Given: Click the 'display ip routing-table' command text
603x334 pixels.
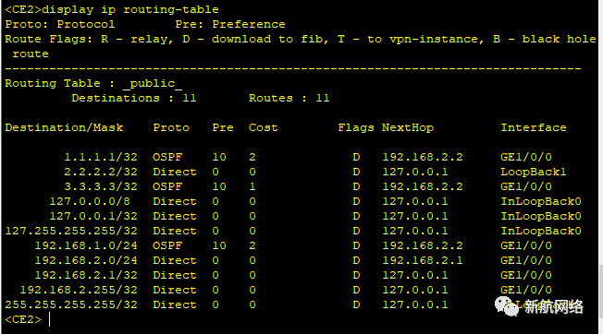Looking at the screenshot, I should [130, 9].
